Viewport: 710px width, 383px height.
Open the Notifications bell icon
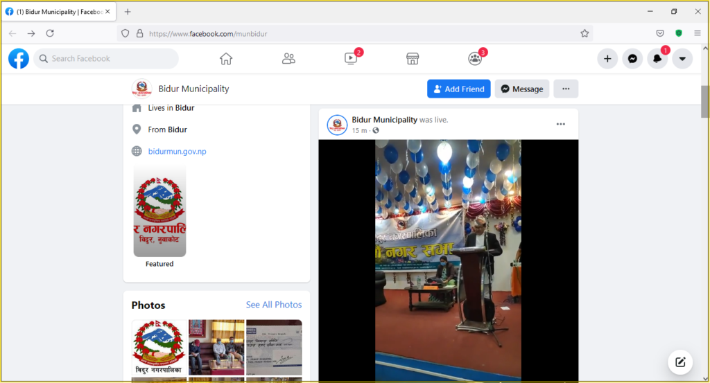click(657, 59)
